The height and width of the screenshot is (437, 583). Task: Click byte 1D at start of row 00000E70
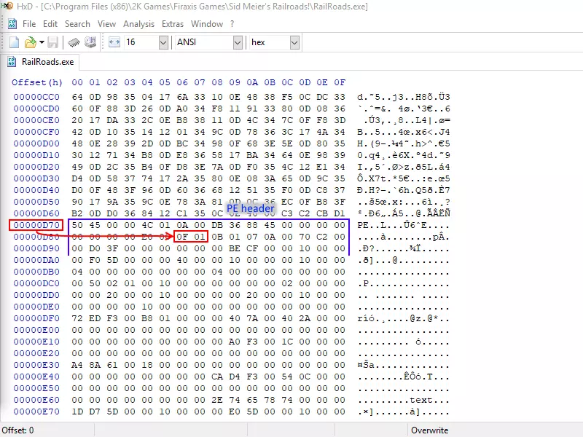point(77,412)
